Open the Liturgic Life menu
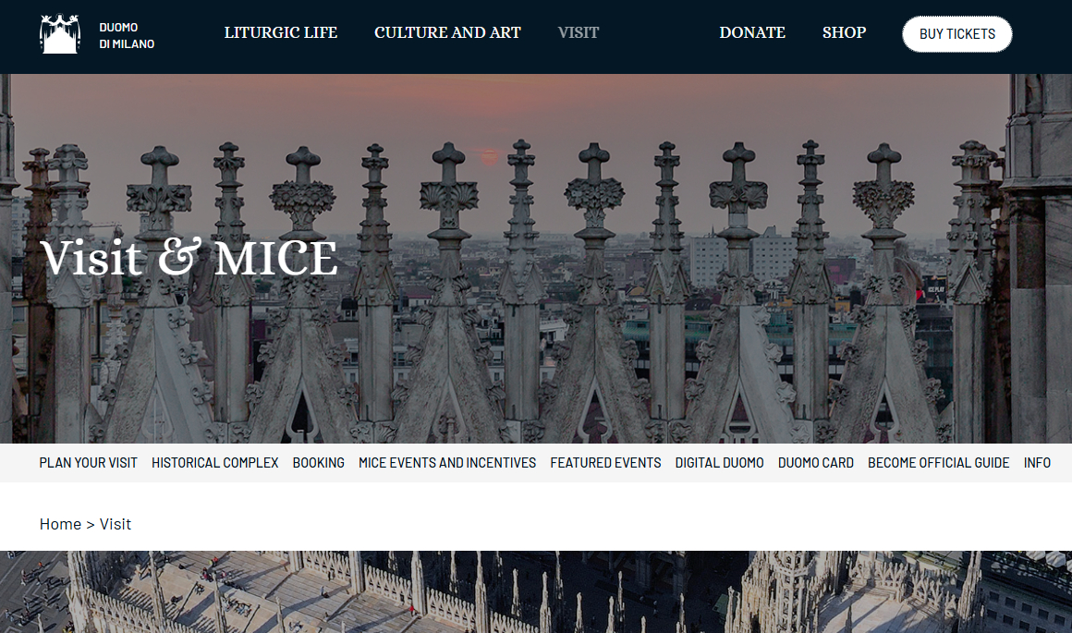The width and height of the screenshot is (1072, 633). coord(281,33)
